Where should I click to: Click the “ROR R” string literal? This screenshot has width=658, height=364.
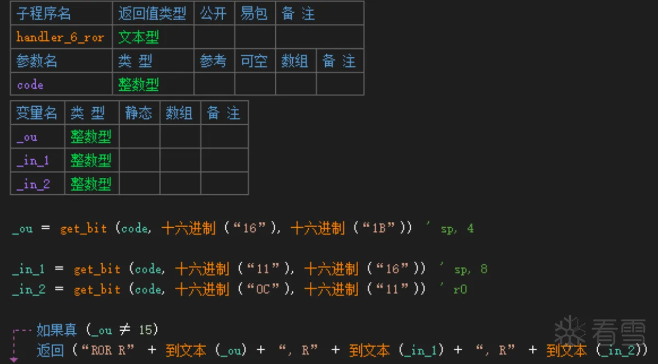click(107, 350)
